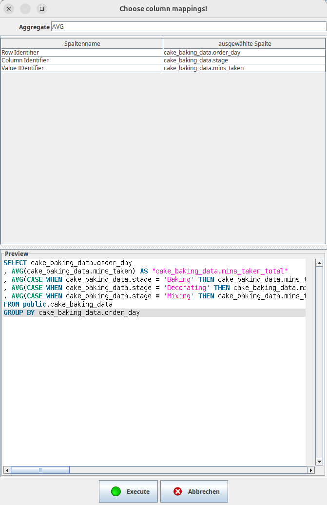
Task: Click the vertical scrollbar track in Preview
Action: [319, 362]
